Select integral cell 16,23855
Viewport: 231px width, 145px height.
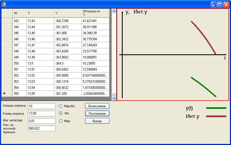click(95, 63)
